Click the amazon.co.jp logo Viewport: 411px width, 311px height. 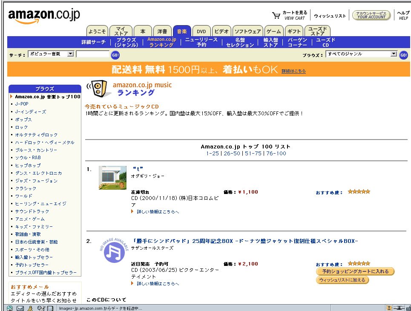click(x=44, y=16)
